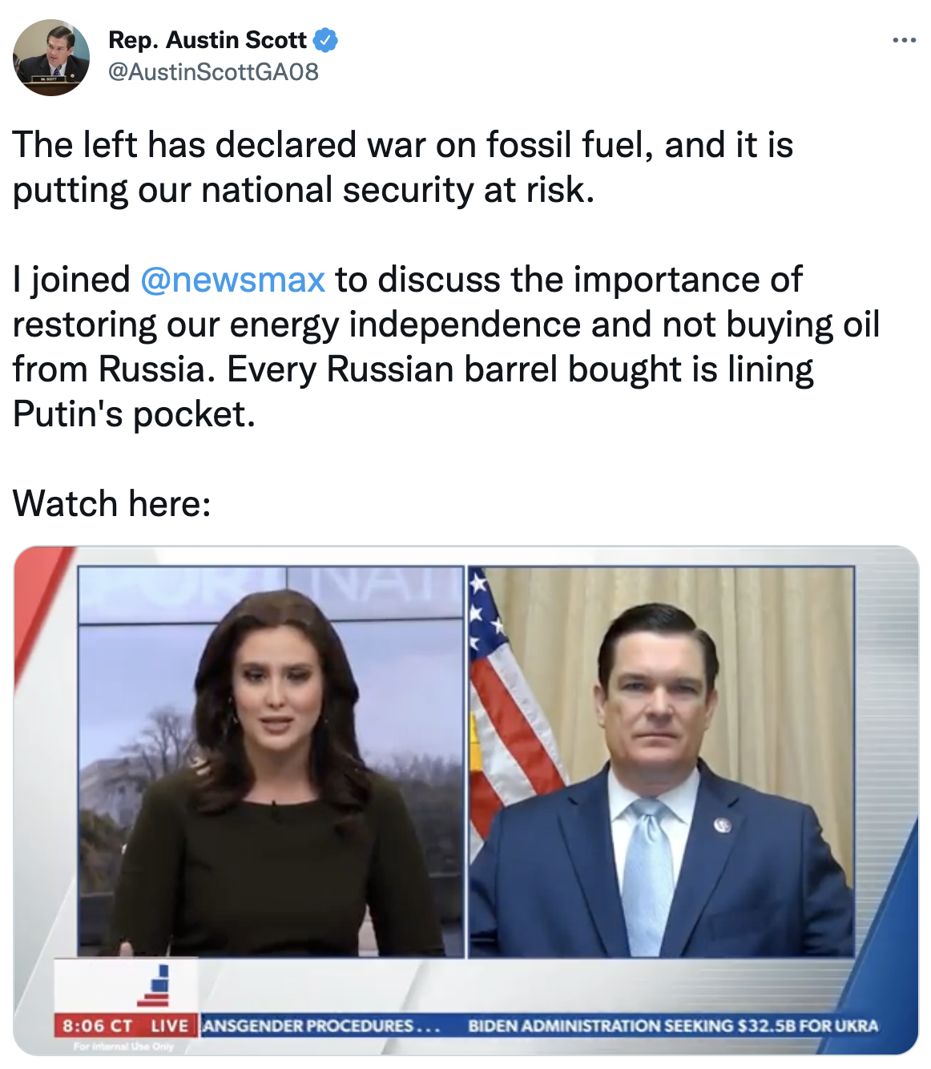The image size is (931, 1069).
Task: Click the "Watch here:" text
Action: 112,504
